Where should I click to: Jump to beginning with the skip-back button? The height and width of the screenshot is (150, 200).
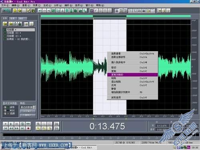6,128
